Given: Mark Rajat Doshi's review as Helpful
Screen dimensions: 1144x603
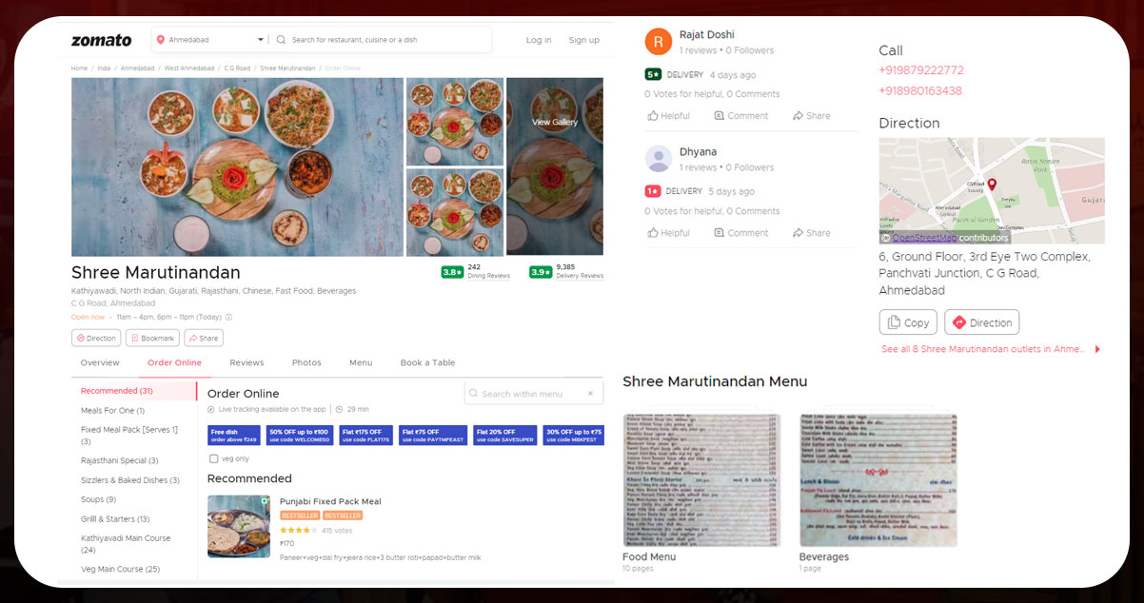Looking at the screenshot, I should (668, 115).
